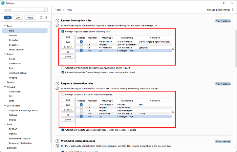Open help for WebSocket interception rules
This screenshot has width=237, height=152.
pyautogui.click(x=57, y=141)
